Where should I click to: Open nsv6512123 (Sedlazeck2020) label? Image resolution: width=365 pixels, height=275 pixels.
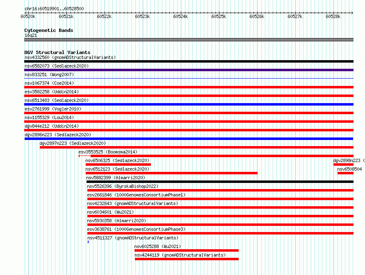pos(117,169)
